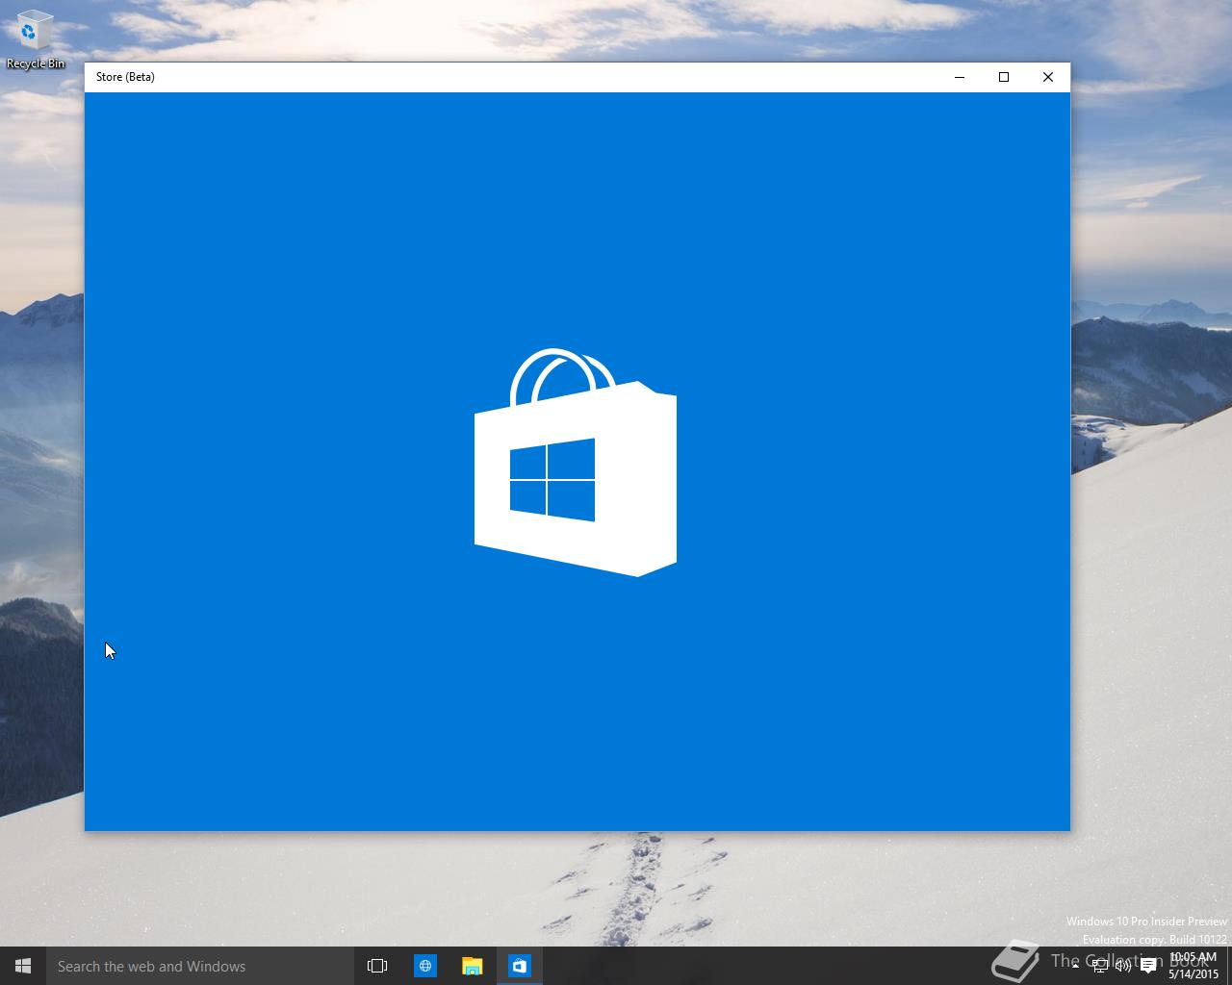This screenshot has height=985, width=1232.
Task: Open the network status tray icon
Action: click(1099, 966)
